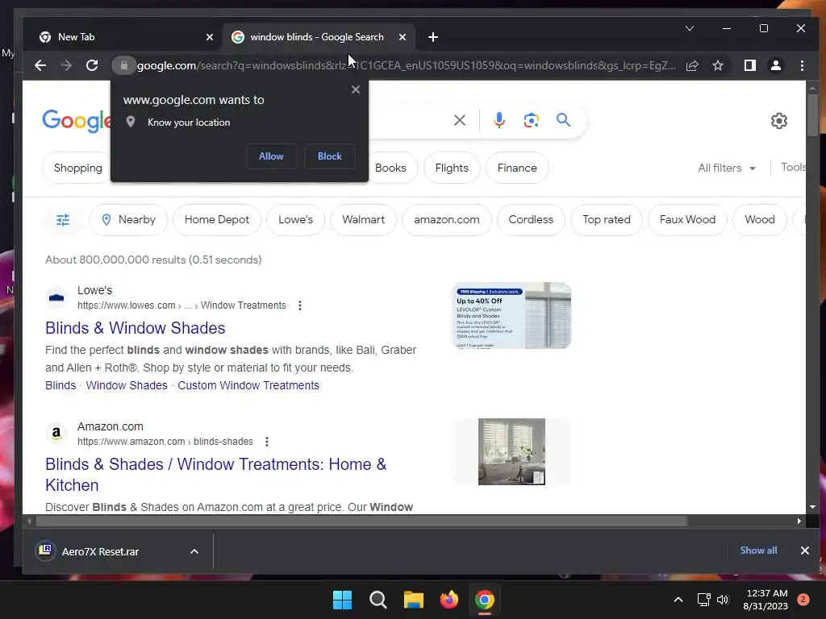Image resolution: width=826 pixels, height=619 pixels.
Task: Expand All filters dropdown
Action: pos(727,168)
